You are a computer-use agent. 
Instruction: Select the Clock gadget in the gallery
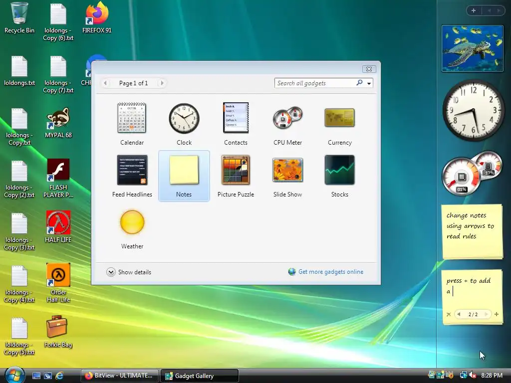(184, 124)
